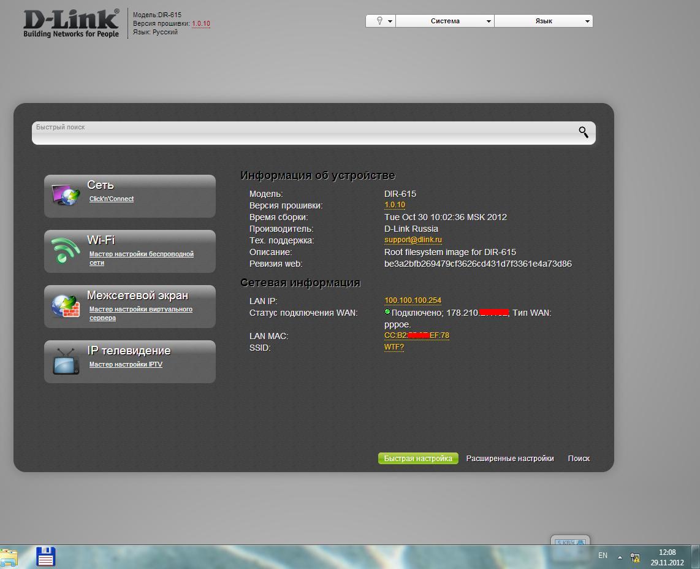The image size is (700, 569).
Task: Click the Межсетевой экран heading
Action: pyautogui.click(x=137, y=295)
